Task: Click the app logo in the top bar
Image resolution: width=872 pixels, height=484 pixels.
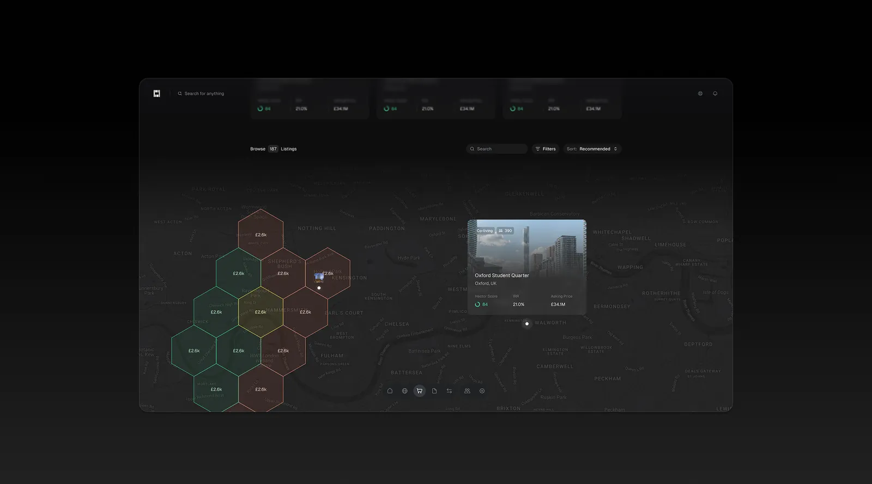Action: point(157,94)
